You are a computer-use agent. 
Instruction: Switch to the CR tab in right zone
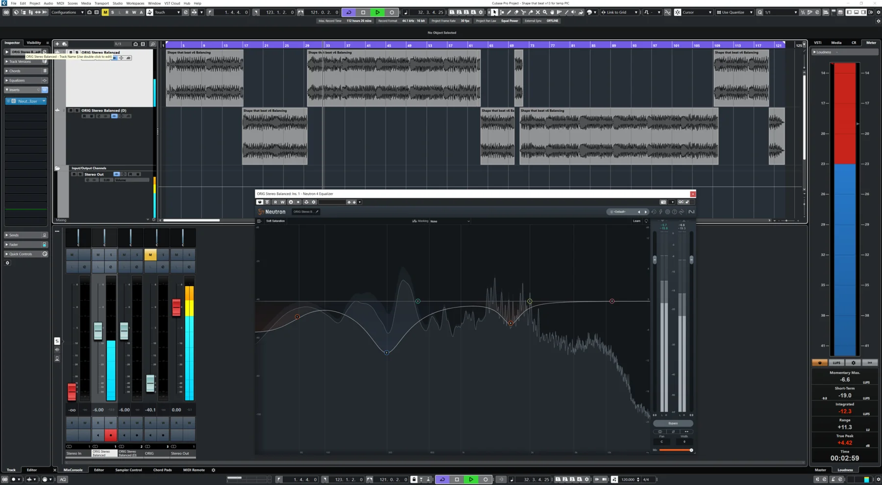pos(854,43)
